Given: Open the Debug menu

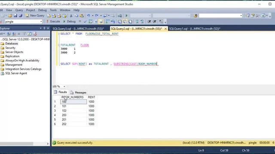Looking at the screenshot, I should coord(42,10).
